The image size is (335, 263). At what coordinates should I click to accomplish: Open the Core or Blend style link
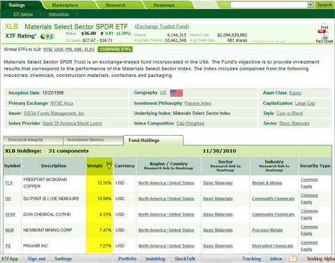point(290,113)
